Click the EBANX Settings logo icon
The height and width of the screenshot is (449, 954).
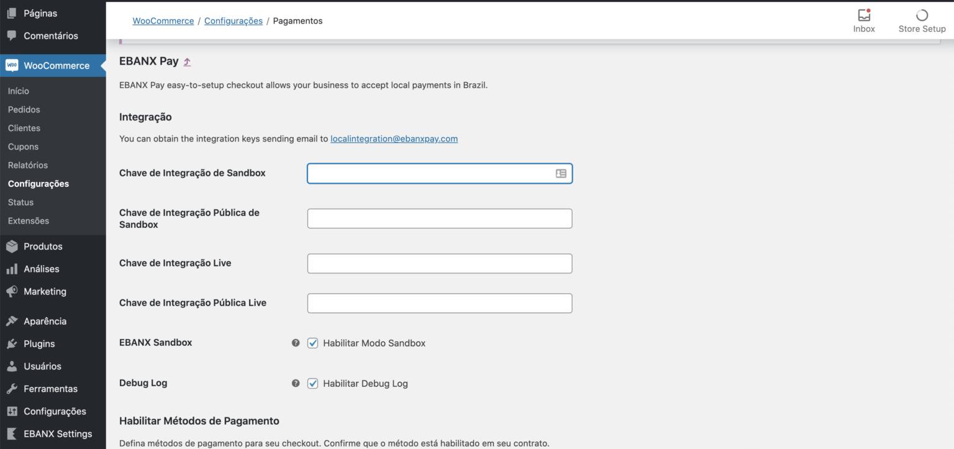click(x=12, y=433)
